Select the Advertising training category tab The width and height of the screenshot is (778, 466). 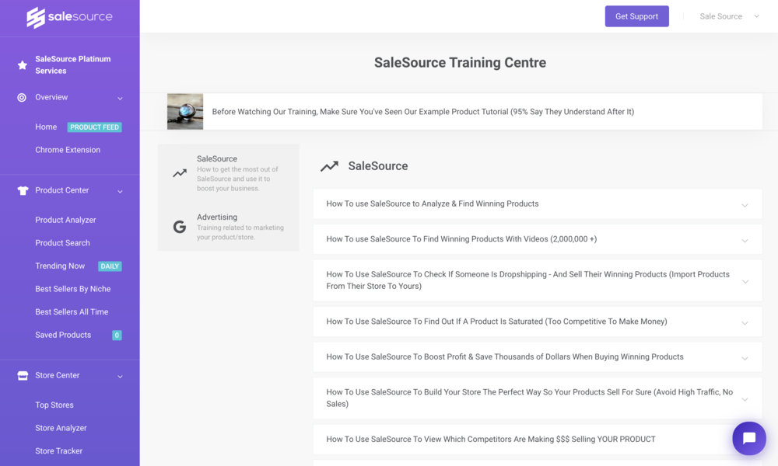click(228, 226)
